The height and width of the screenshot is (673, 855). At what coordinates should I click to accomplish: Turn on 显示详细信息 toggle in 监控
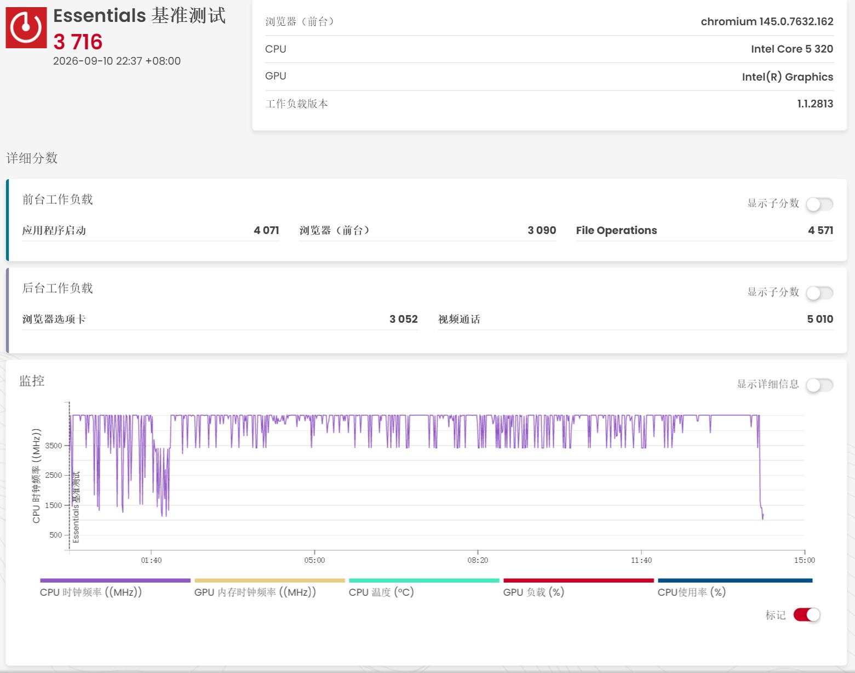(819, 385)
